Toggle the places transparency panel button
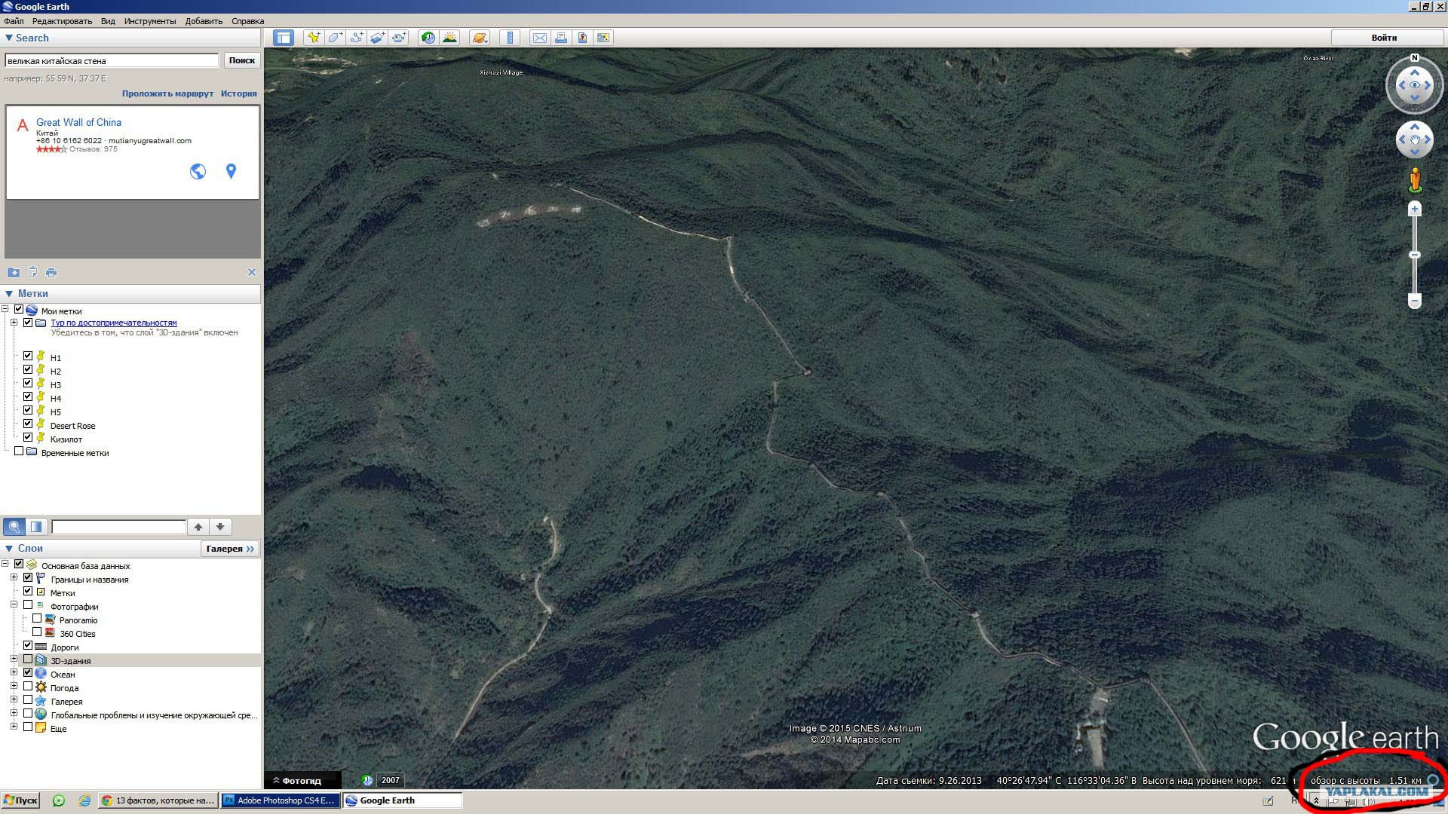Viewport: 1448px width, 814px height. coord(36,527)
